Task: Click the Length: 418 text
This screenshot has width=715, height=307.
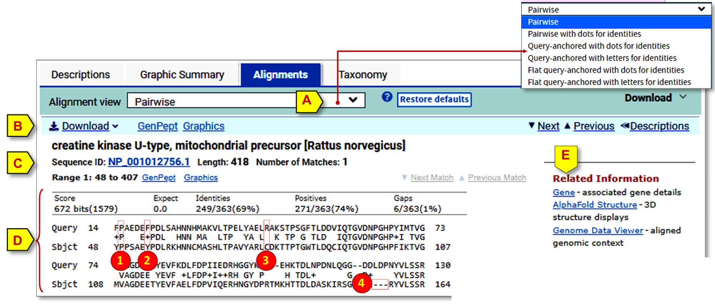Action: pyautogui.click(x=223, y=162)
